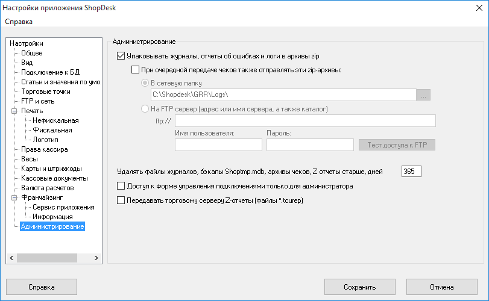Open the Справка menu
Image resolution: width=489 pixels, height=301 pixels.
[19, 22]
